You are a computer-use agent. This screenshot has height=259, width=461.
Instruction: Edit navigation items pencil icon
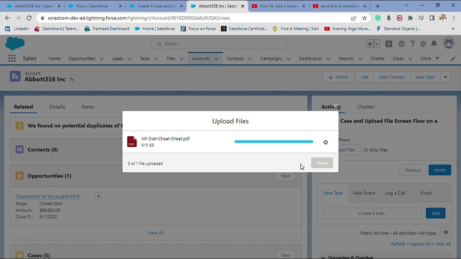click(453, 59)
